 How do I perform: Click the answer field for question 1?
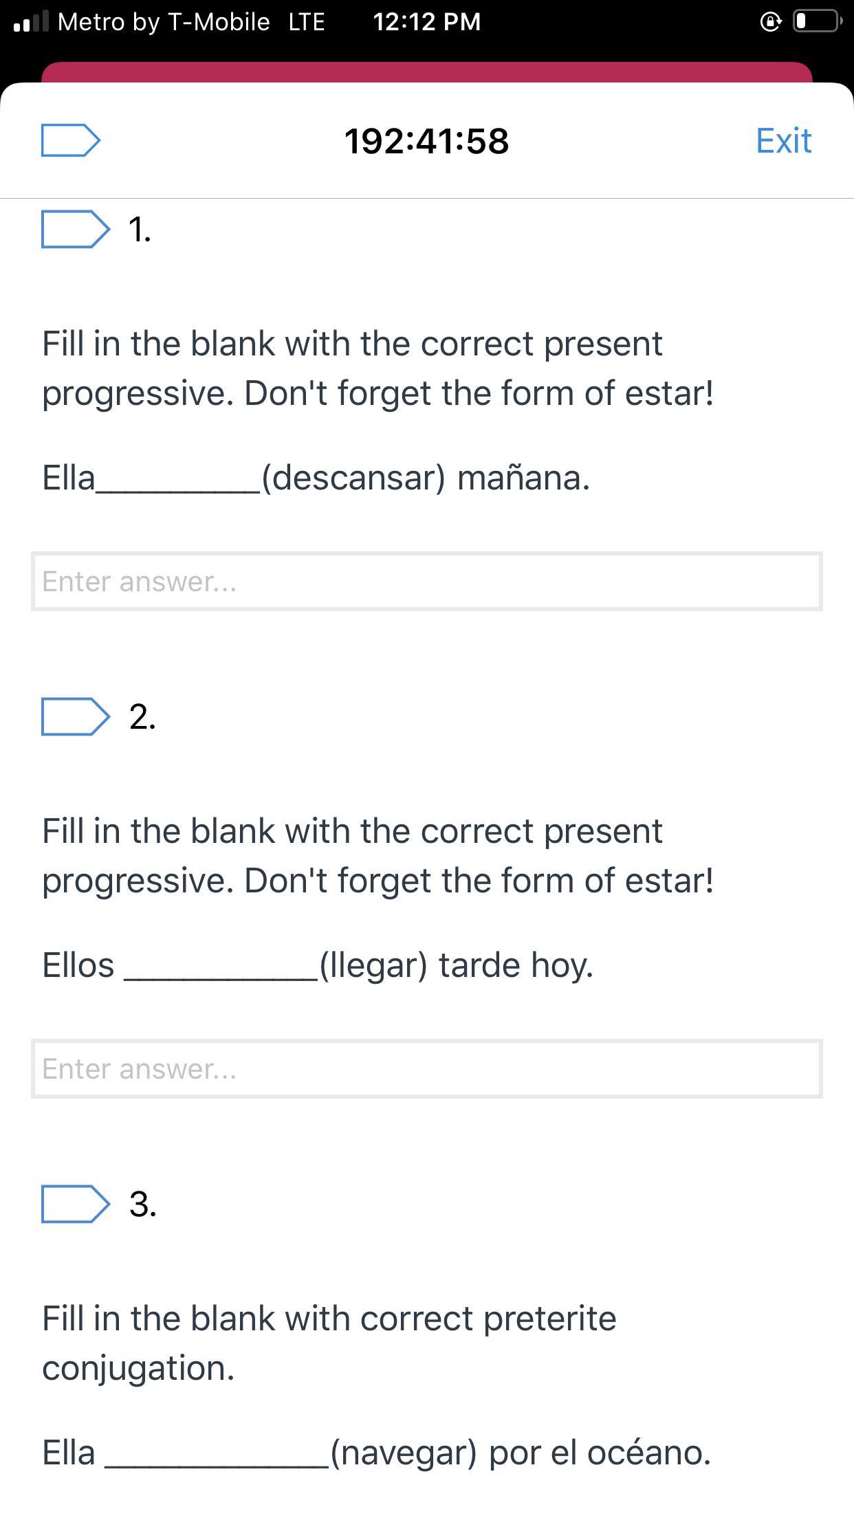426,582
